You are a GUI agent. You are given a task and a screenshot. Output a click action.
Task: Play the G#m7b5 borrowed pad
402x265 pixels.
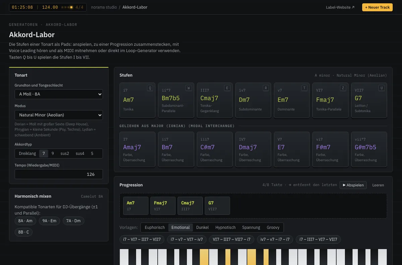pyautogui.click(x=369, y=149)
